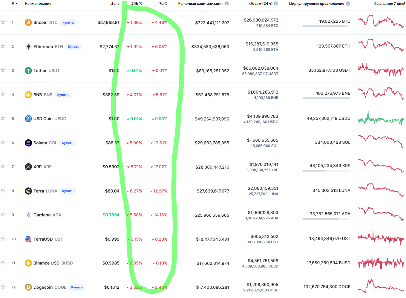406x298 pixels.
Task: Click Bitcoin's circulating supply progress bar
Action: coord(326,26)
